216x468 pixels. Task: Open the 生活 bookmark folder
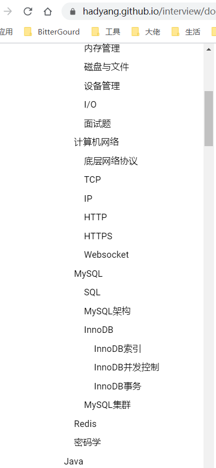click(186, 32)
